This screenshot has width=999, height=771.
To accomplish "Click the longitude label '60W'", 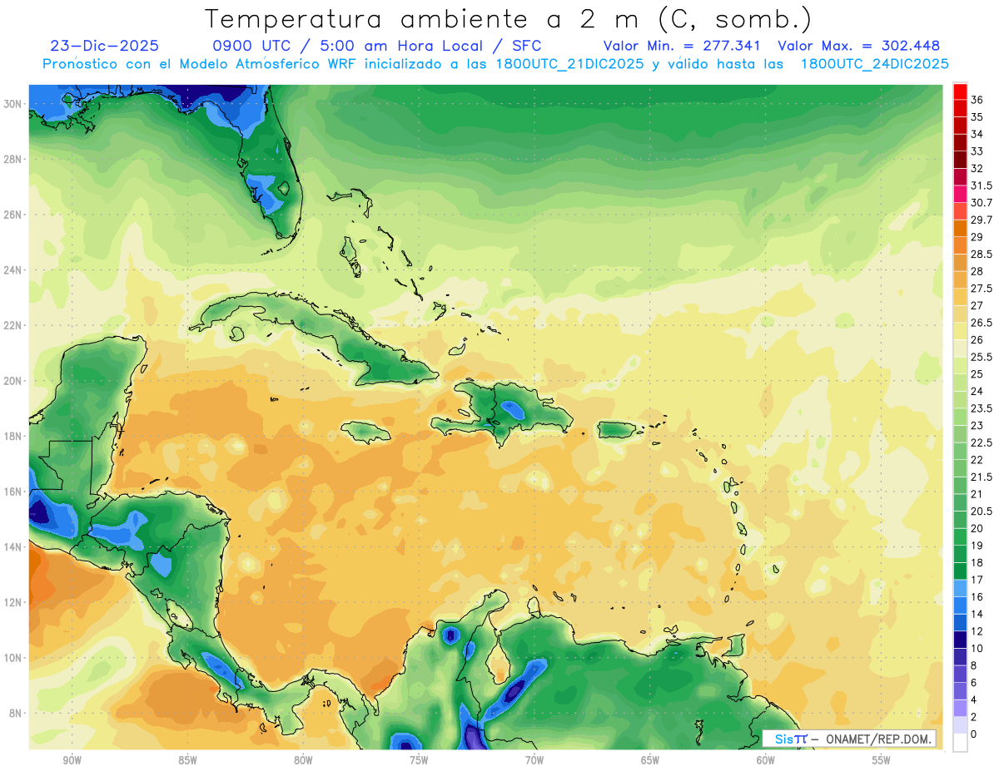I will coord(766,759).
